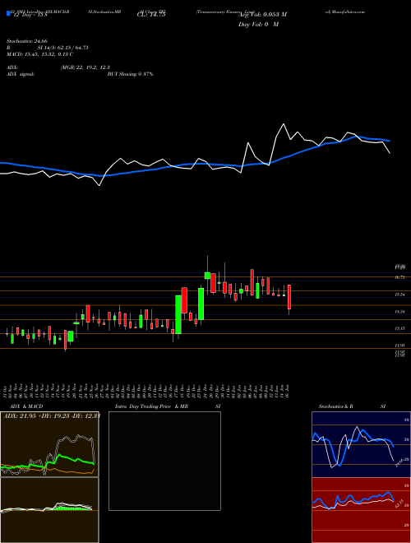The height and width of the screenshot is (543, 411).
Task: Click the 'MACD: 15.45, 15.32, 0.13 C' line
Action: coord(39,54)
